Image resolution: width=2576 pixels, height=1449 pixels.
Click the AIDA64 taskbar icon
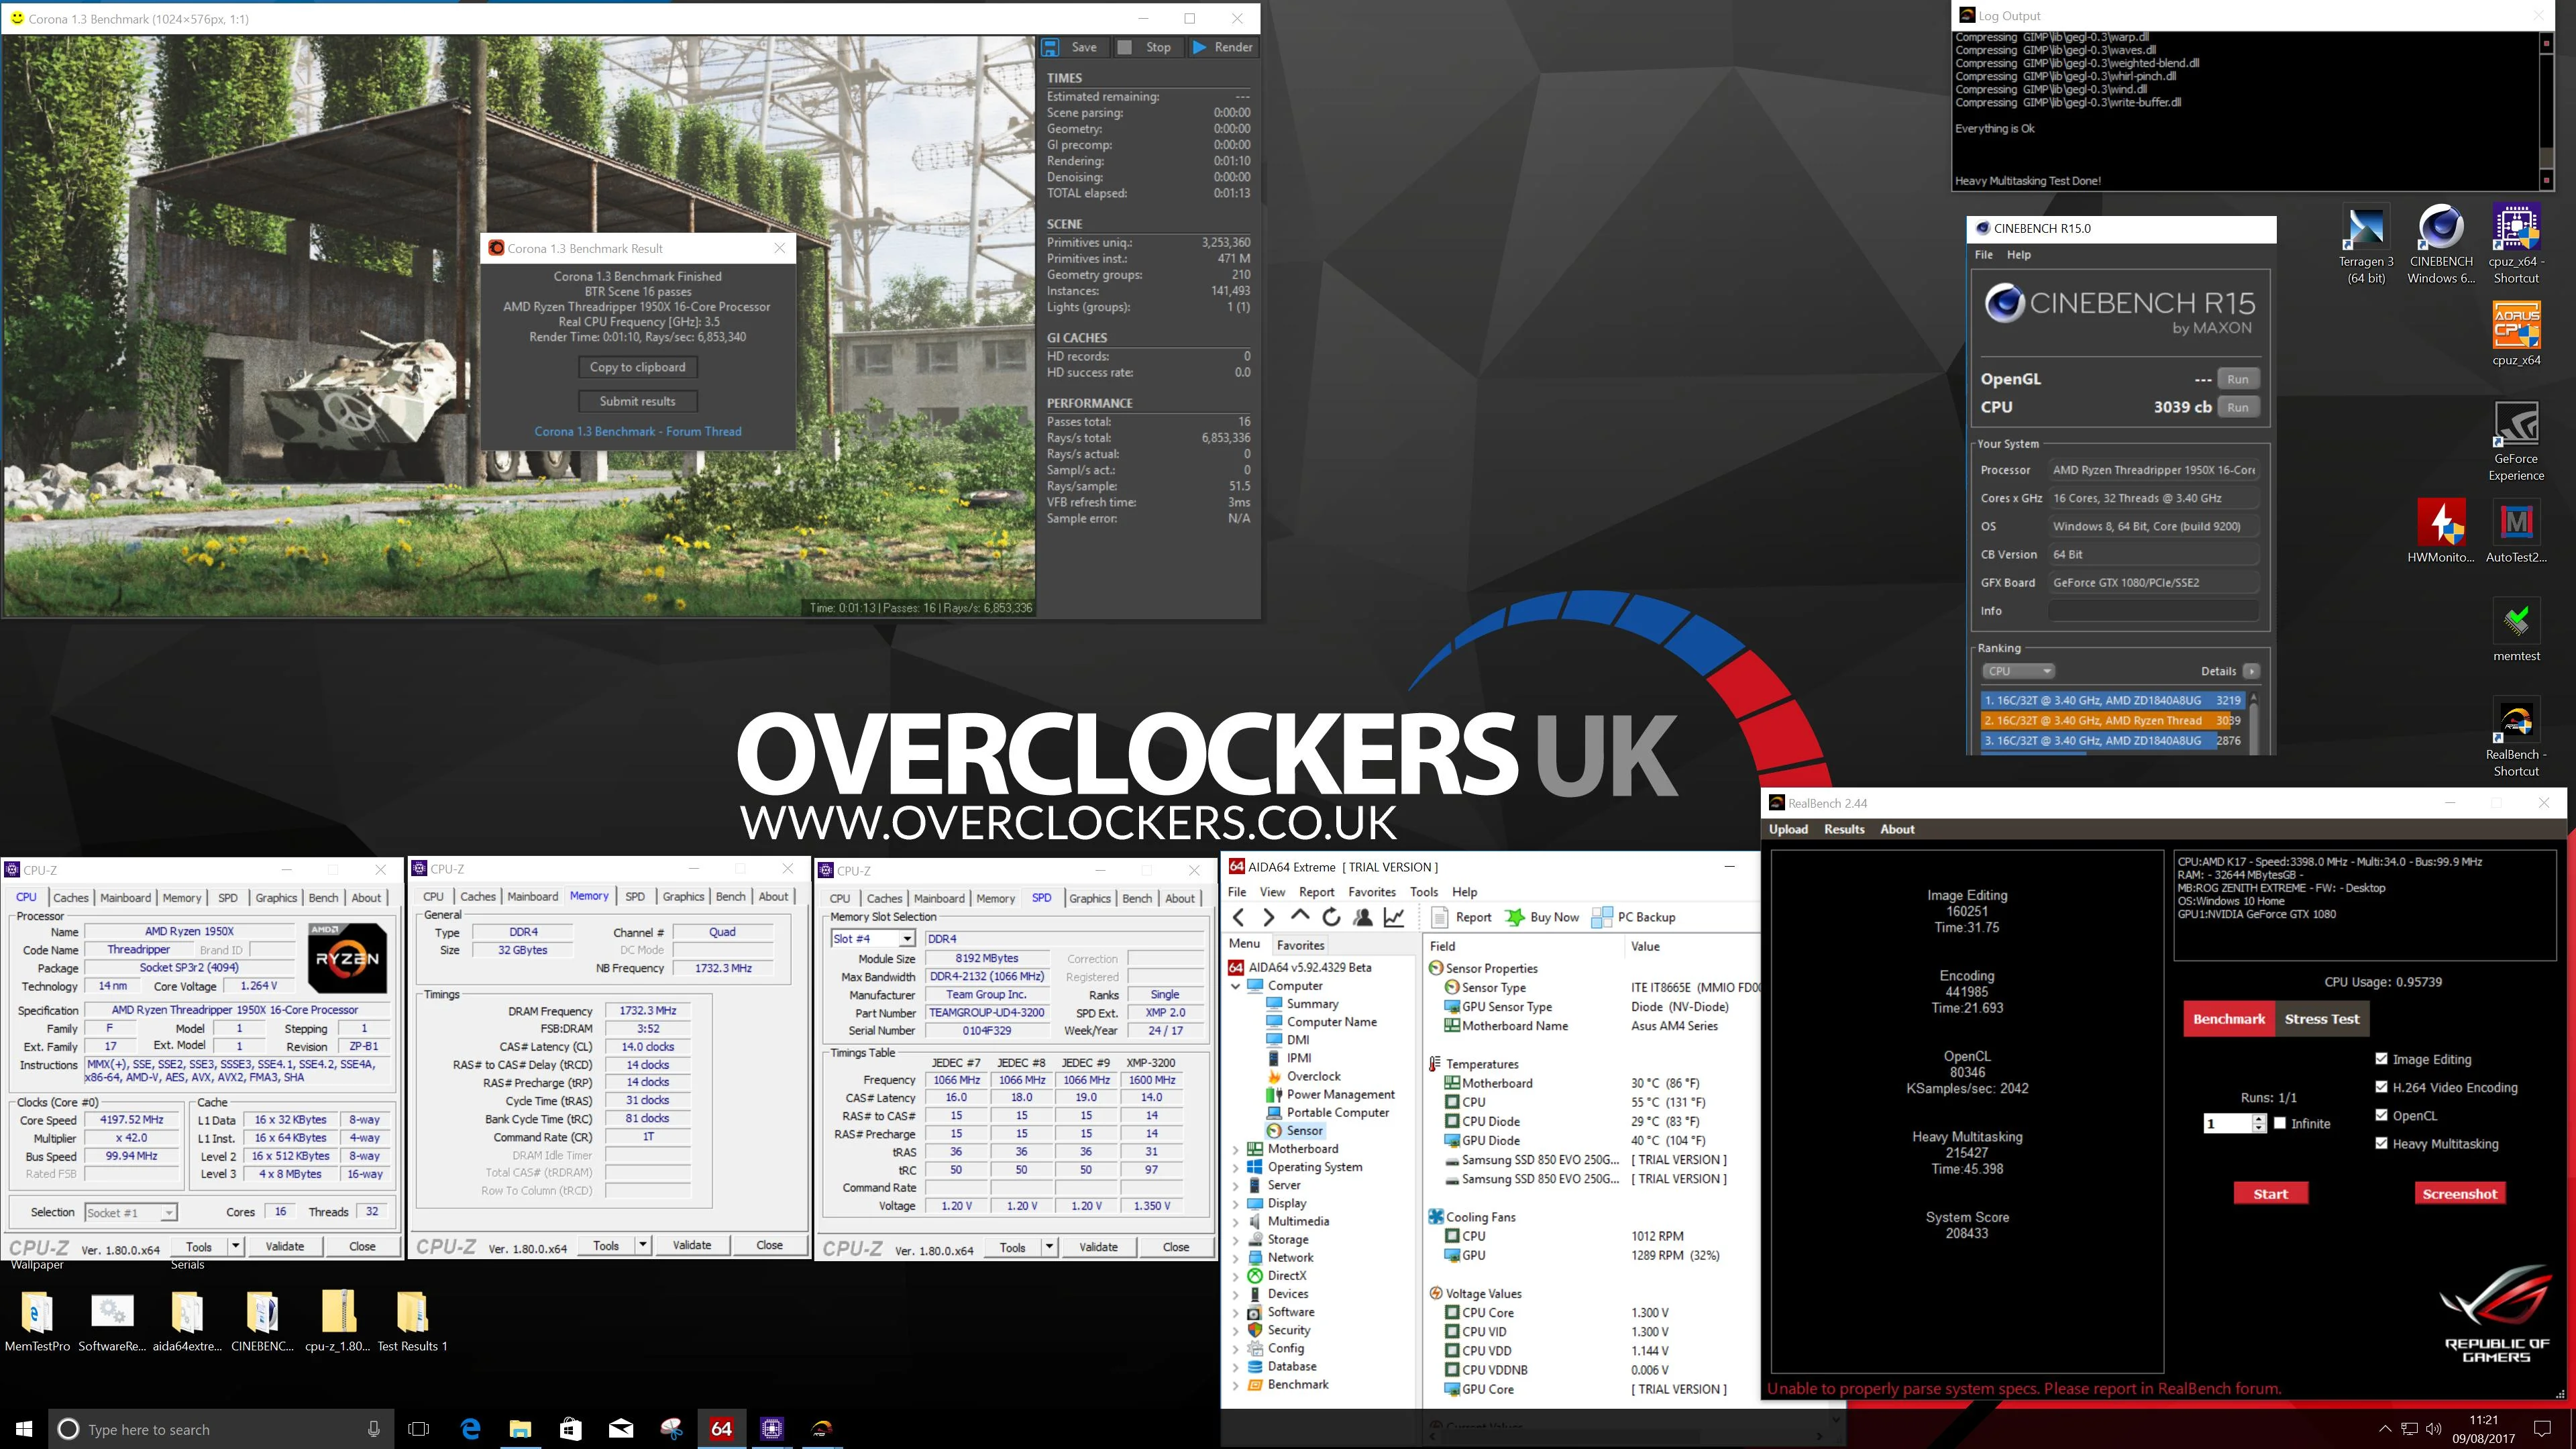721,1429
